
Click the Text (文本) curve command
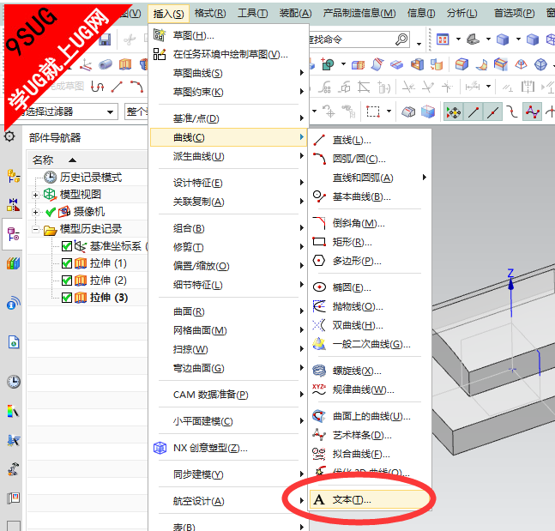click(x=370, y=499)
